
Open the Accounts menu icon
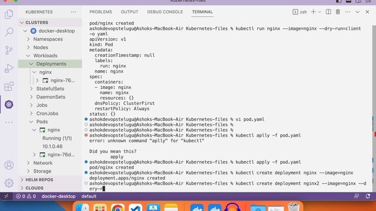(x=9, y=165)
